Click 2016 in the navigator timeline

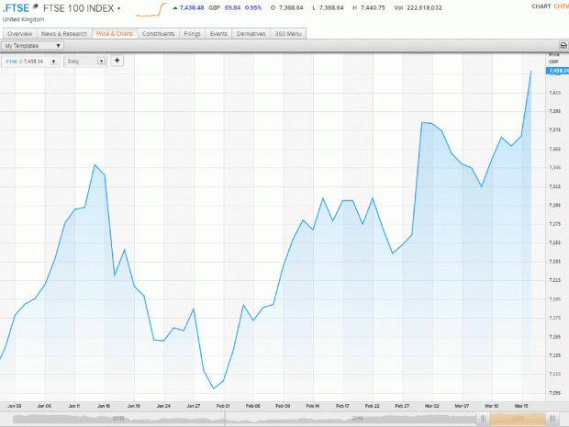point(357,419)
